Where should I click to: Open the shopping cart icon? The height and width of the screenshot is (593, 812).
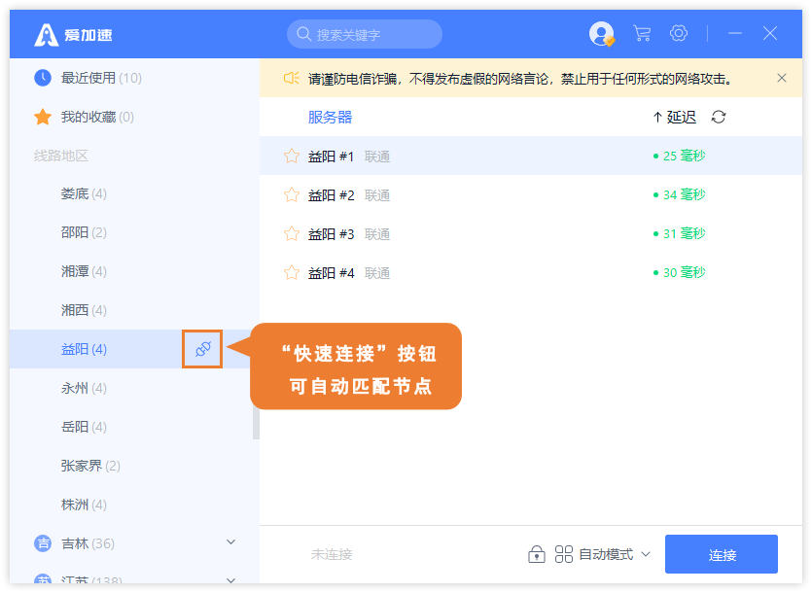(642, 34)
